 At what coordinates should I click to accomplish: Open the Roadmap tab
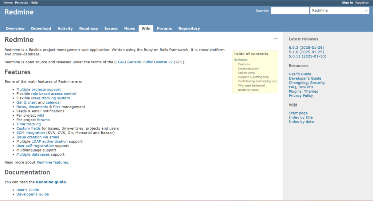point(89,28)
